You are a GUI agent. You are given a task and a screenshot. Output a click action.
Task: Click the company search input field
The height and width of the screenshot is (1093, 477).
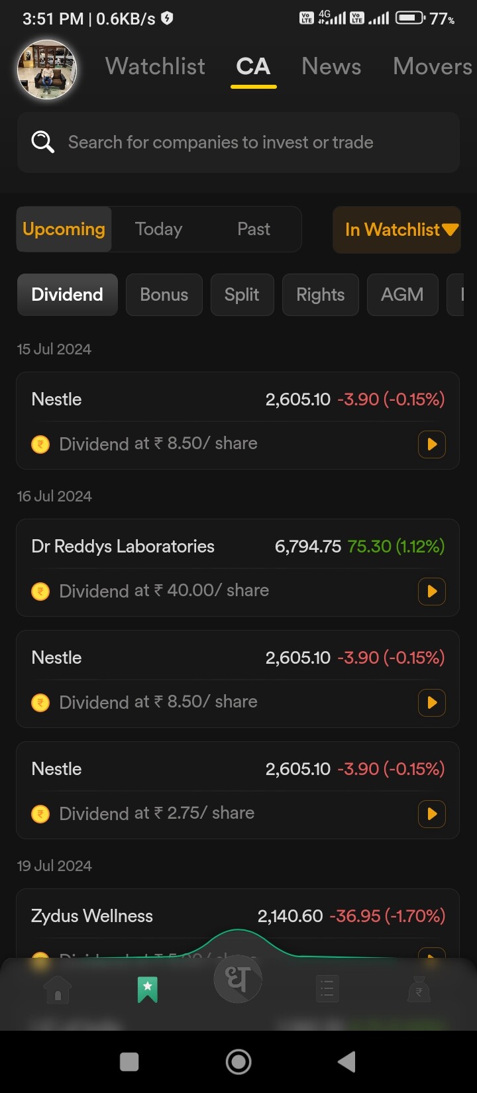tap(252, 142)
